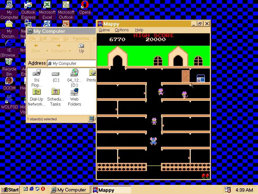Open the Forward history dropdown arrow
The image size is (258, 194).
pos(70,51)
